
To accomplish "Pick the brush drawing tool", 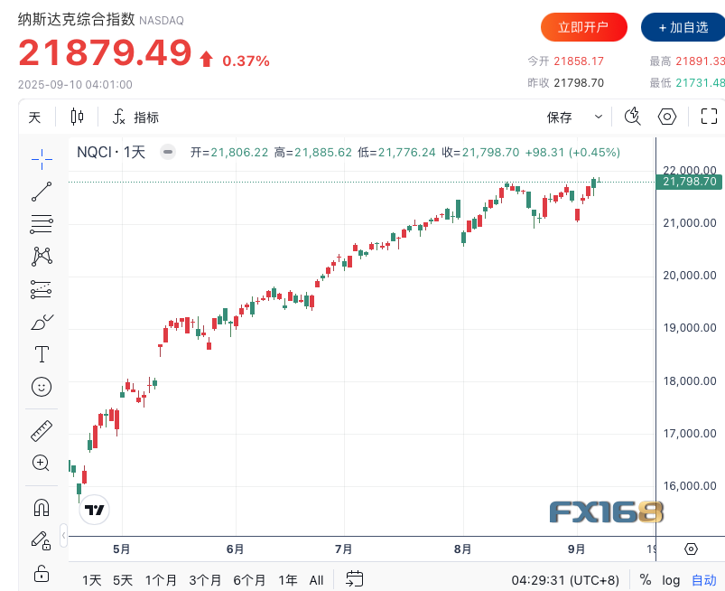I will [42, 321].
